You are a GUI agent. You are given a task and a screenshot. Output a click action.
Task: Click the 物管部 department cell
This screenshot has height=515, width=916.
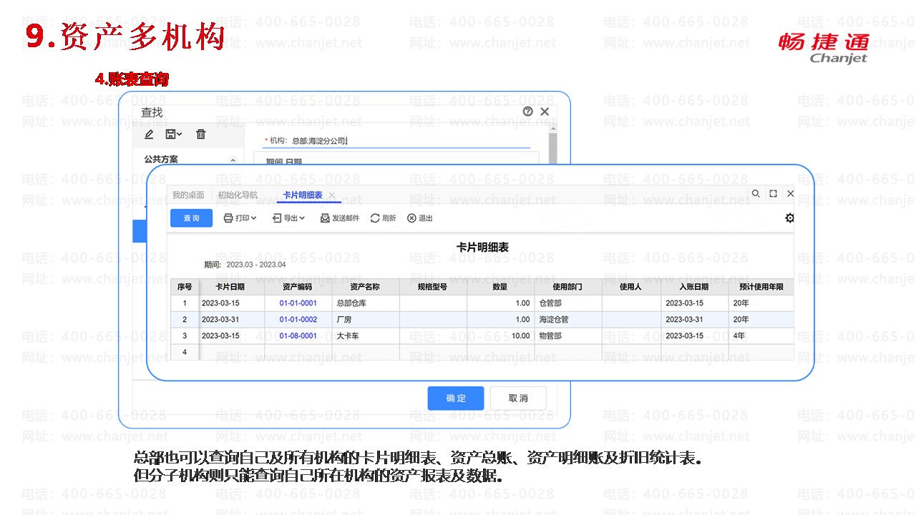[567, 336]
